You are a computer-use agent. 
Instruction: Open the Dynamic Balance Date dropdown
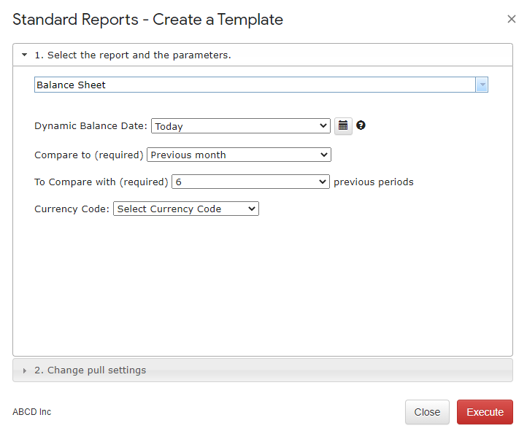point(241,126)
